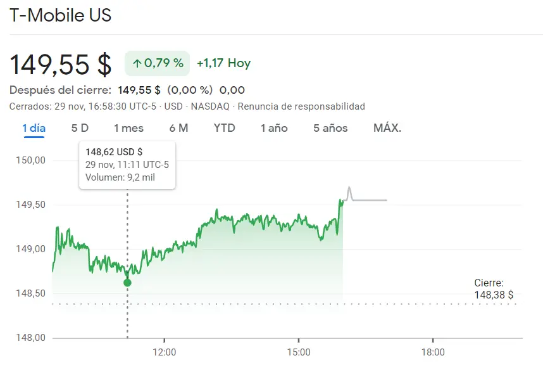
Task: Open the "1 mes" chart view
Action: tap(128, 127)
